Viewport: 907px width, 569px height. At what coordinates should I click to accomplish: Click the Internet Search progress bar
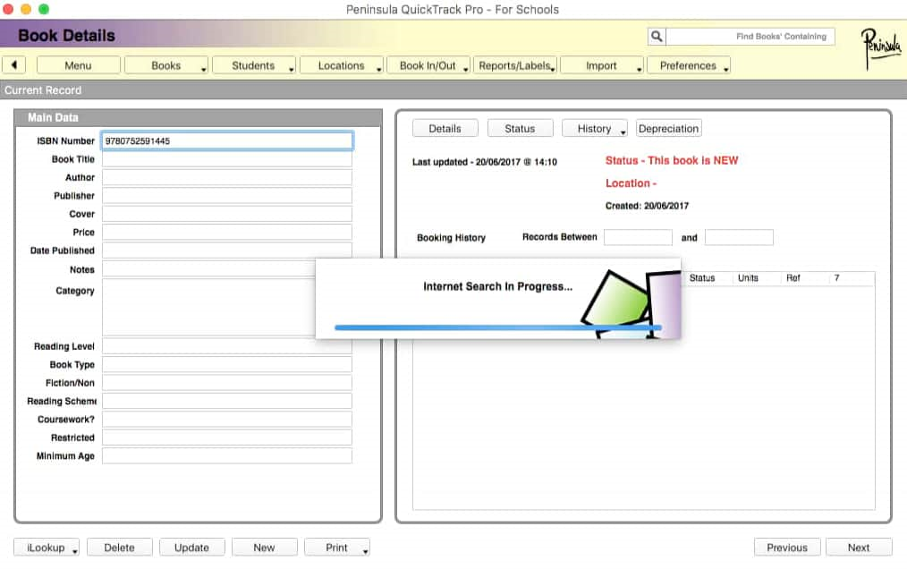(498, 327)
